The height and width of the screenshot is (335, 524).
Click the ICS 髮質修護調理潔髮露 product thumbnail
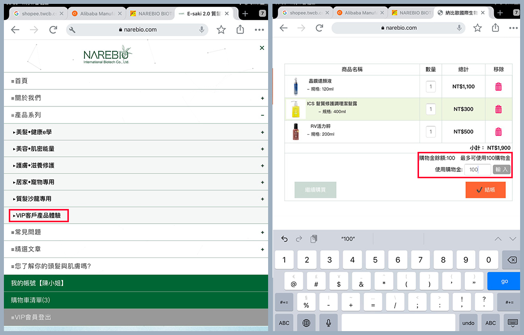pyautogui.click(x=296, y=109)
